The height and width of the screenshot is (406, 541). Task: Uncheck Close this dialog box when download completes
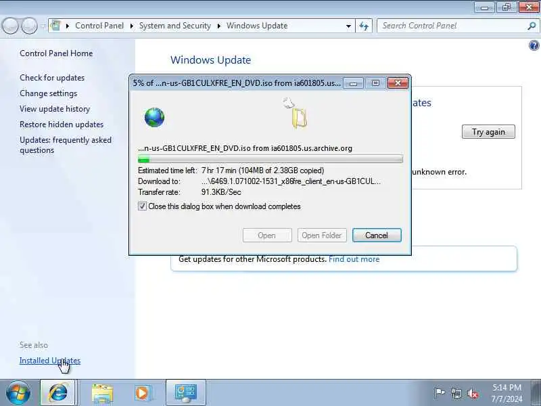[142, 206]
